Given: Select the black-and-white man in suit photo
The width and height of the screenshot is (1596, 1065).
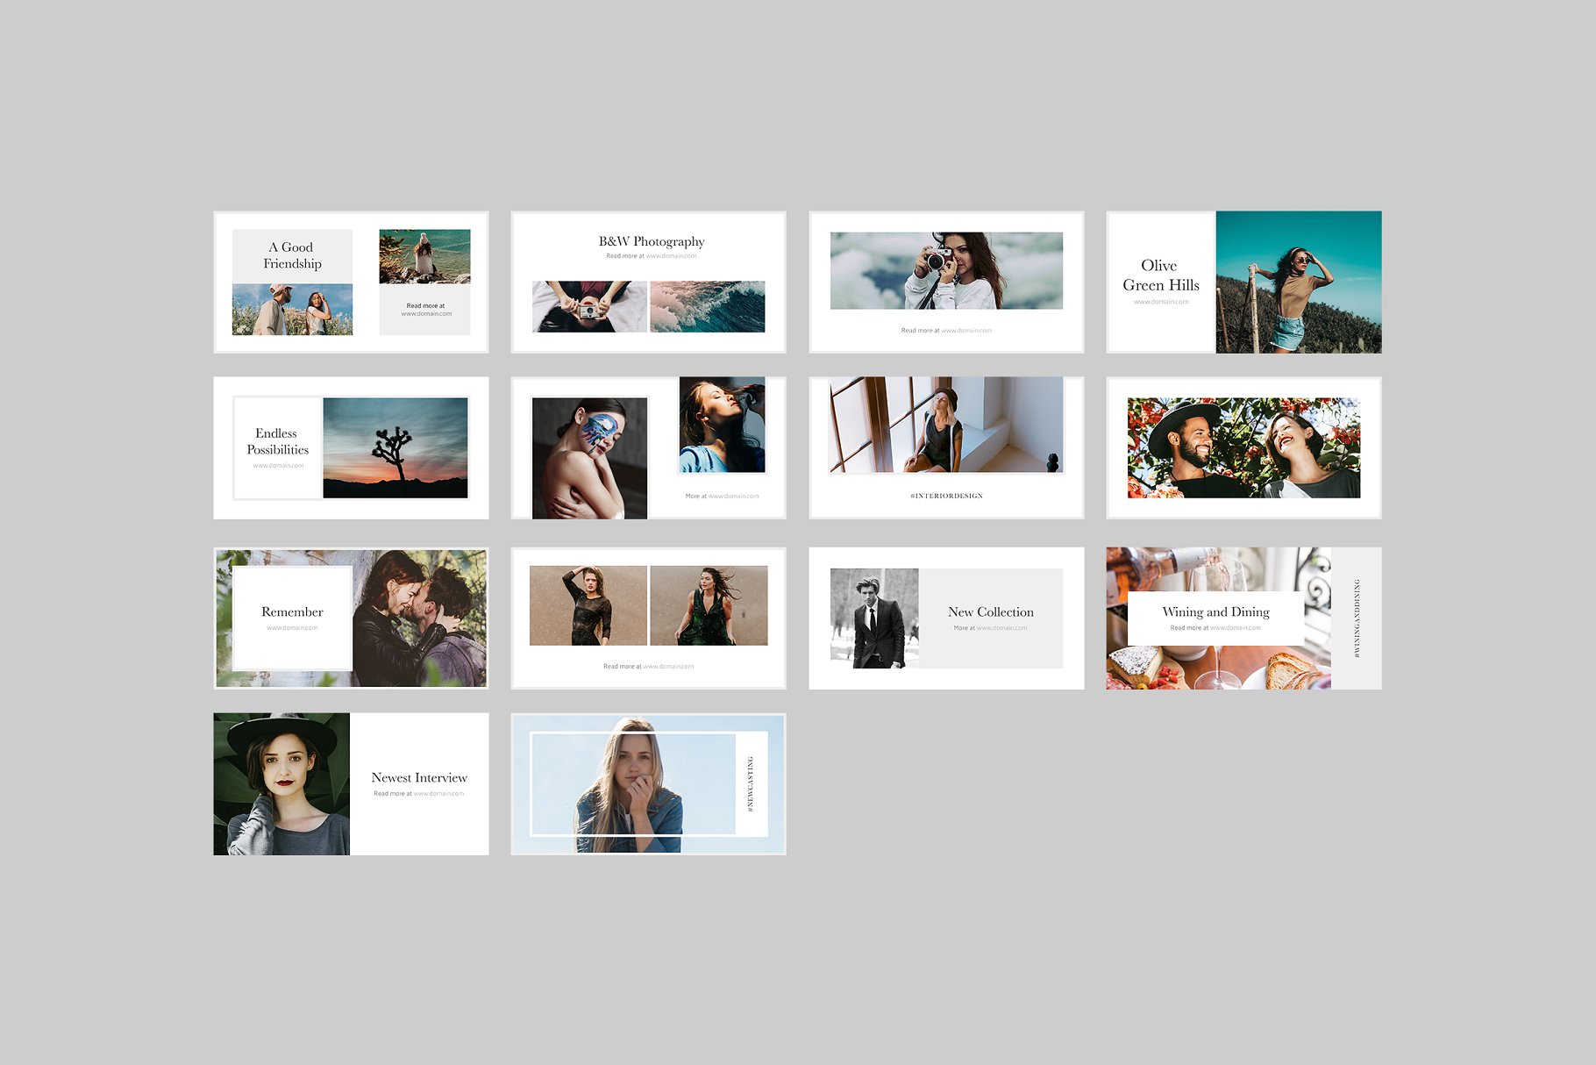Looking at the screenshot, I should point(873,618).
